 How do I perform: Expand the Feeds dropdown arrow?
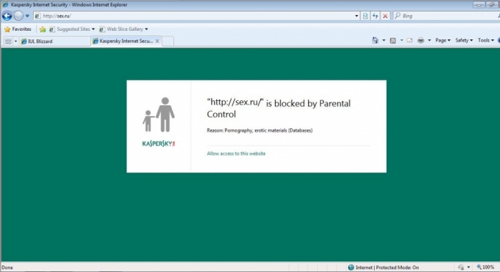coord(401,41)
